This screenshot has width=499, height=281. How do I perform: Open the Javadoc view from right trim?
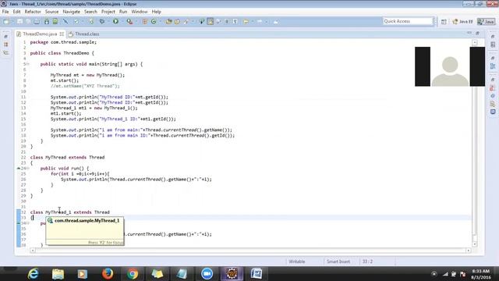click(x=493, y=95)
